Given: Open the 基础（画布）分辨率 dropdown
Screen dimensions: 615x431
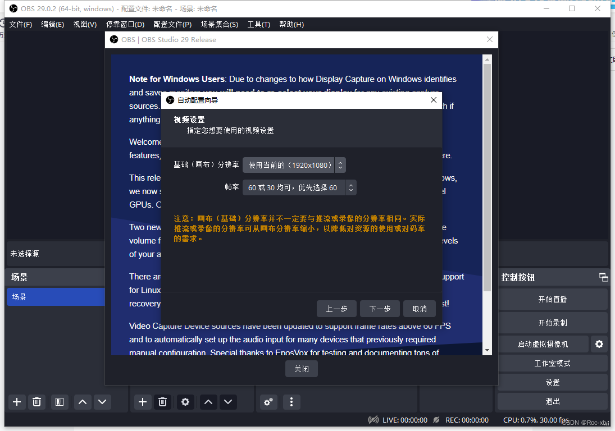Looking at the screenshot, I should point(294,165).
